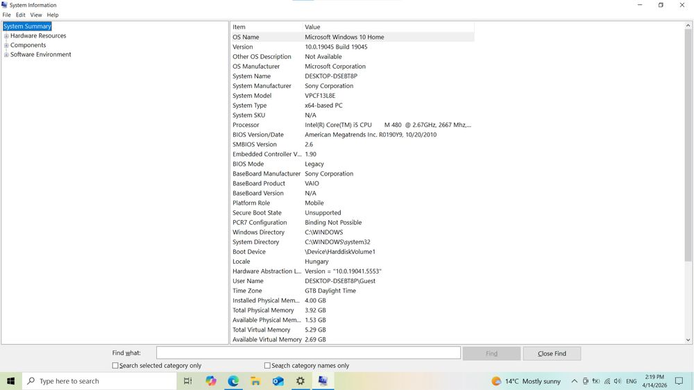Image resolution: width=694 pixels, height=390 pixels.
Task: Open the notification center icon
Action: [679, 381]
